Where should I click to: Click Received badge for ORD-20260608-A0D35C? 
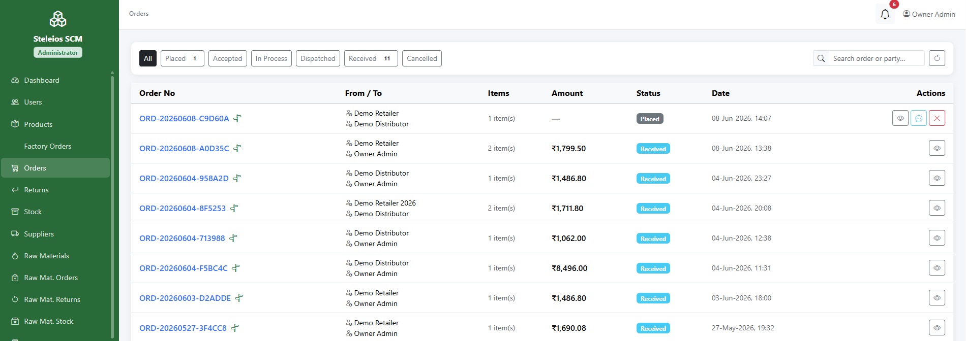[653, 149]
